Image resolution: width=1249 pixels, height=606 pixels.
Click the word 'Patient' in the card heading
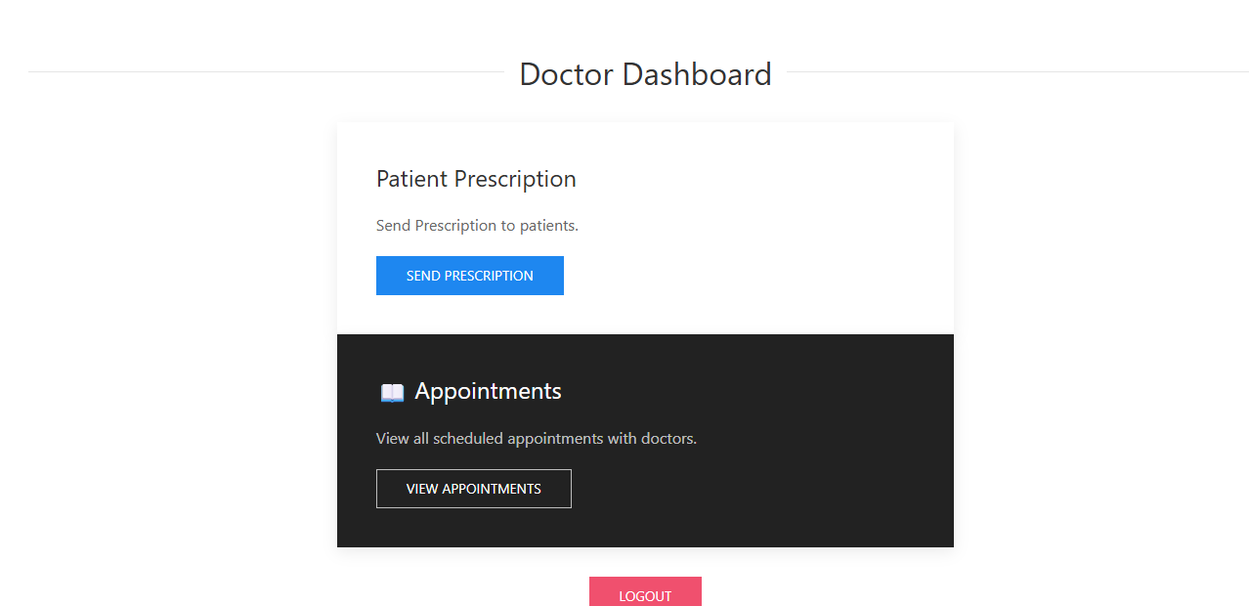tap(411, 179)
